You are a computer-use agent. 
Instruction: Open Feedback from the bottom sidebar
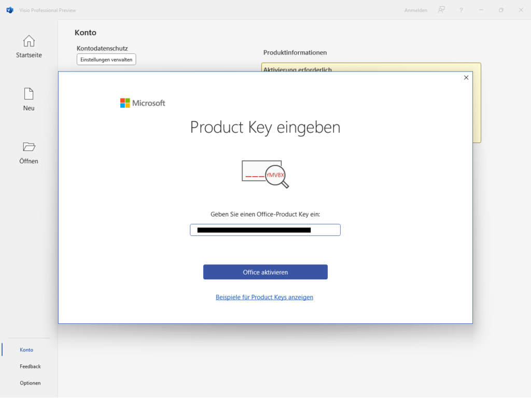pyautogui.click(x=30, y=366)
